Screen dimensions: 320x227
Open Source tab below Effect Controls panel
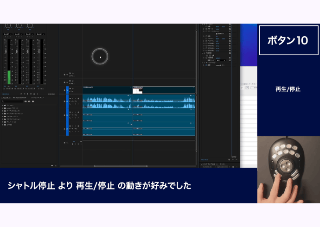210,164
